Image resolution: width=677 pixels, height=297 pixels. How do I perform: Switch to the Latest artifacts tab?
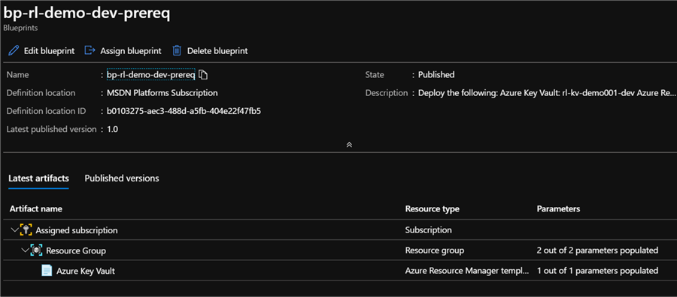38,178
